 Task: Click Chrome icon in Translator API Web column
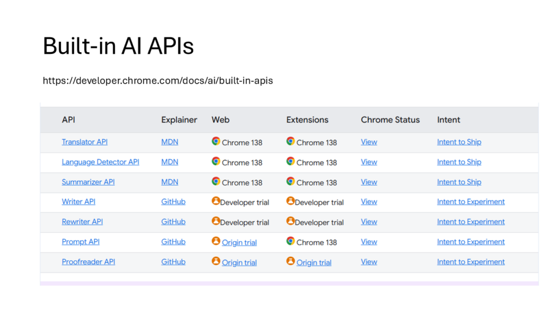pyautogui.click(x=216, y=141)
